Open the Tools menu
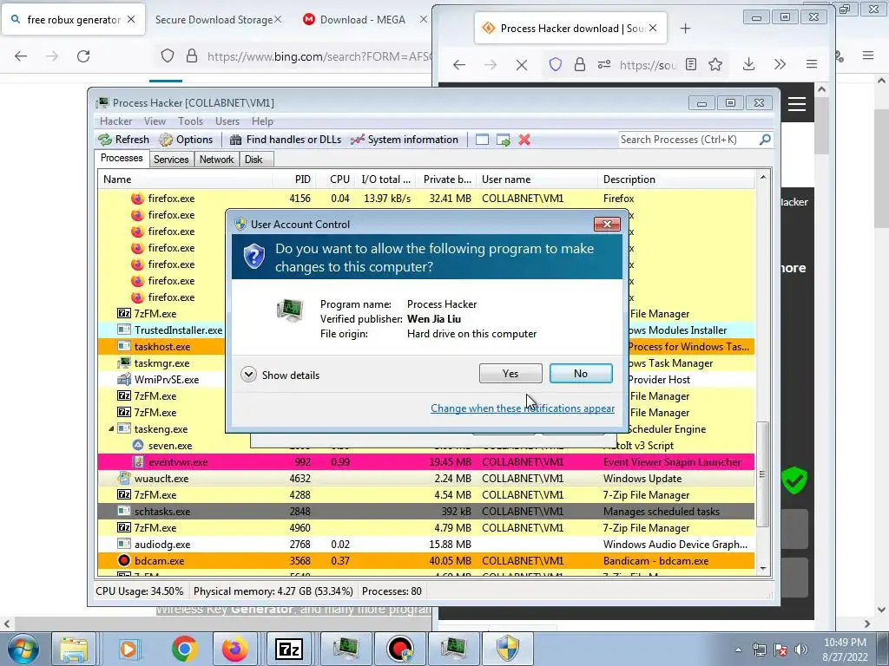The height and width of the screenshot is (666, 889). [x=190, y=121]
